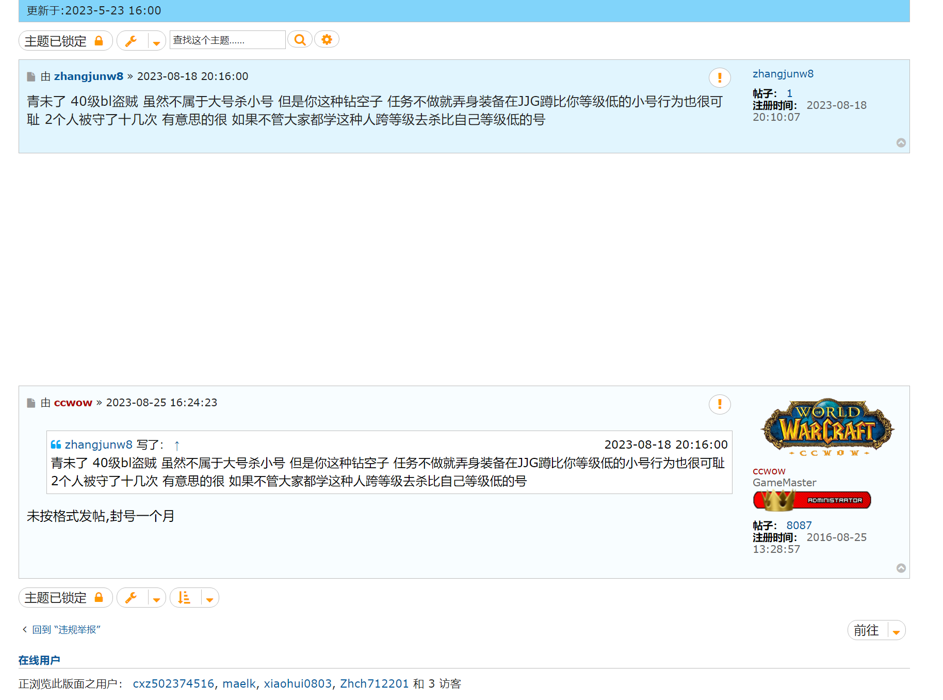Expand the 前往 jump-to dropdown
943x700 pixels.
pyautogui.click(x=896, y=631)
